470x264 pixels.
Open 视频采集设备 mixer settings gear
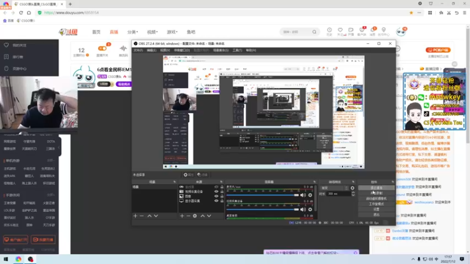click(x=310, y=209)
